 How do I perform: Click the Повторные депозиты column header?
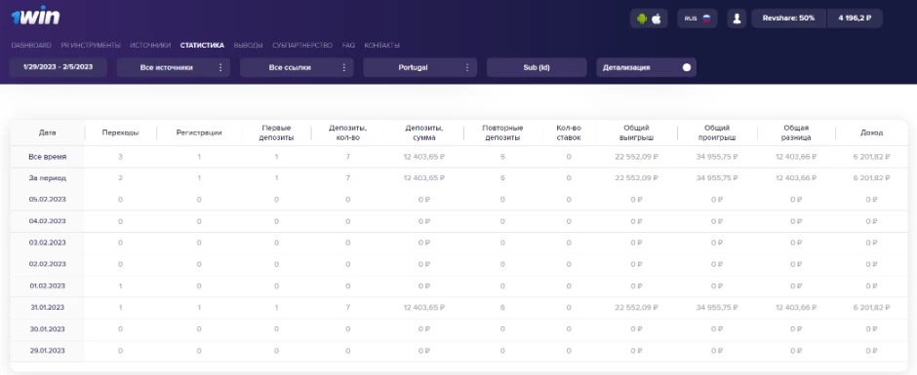pyautogui.click(x=502, y=132)
